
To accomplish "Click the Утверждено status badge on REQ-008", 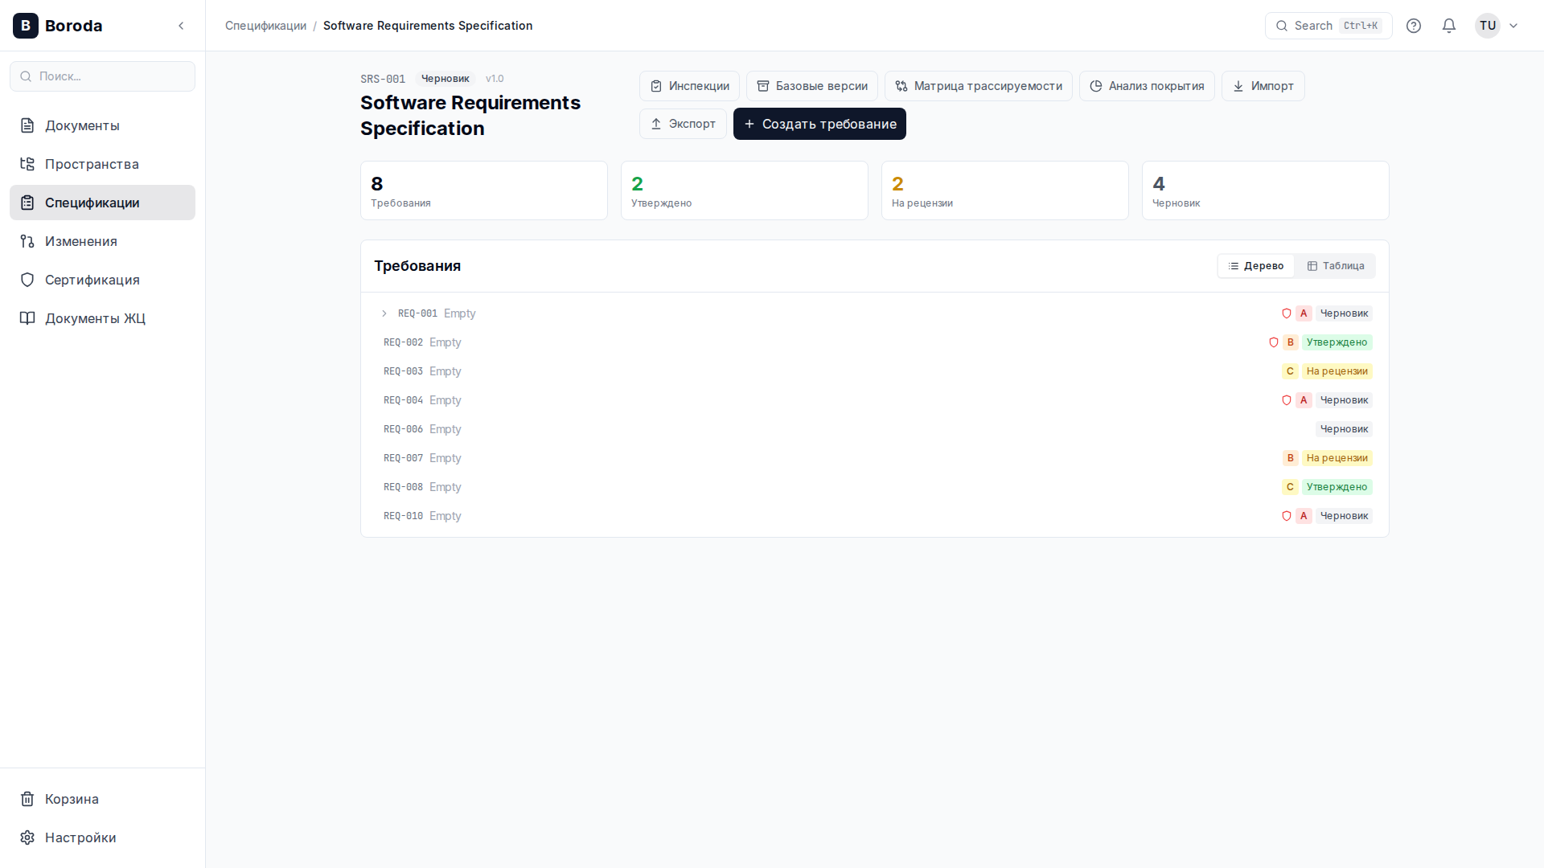I will (x=1337, y=487).
